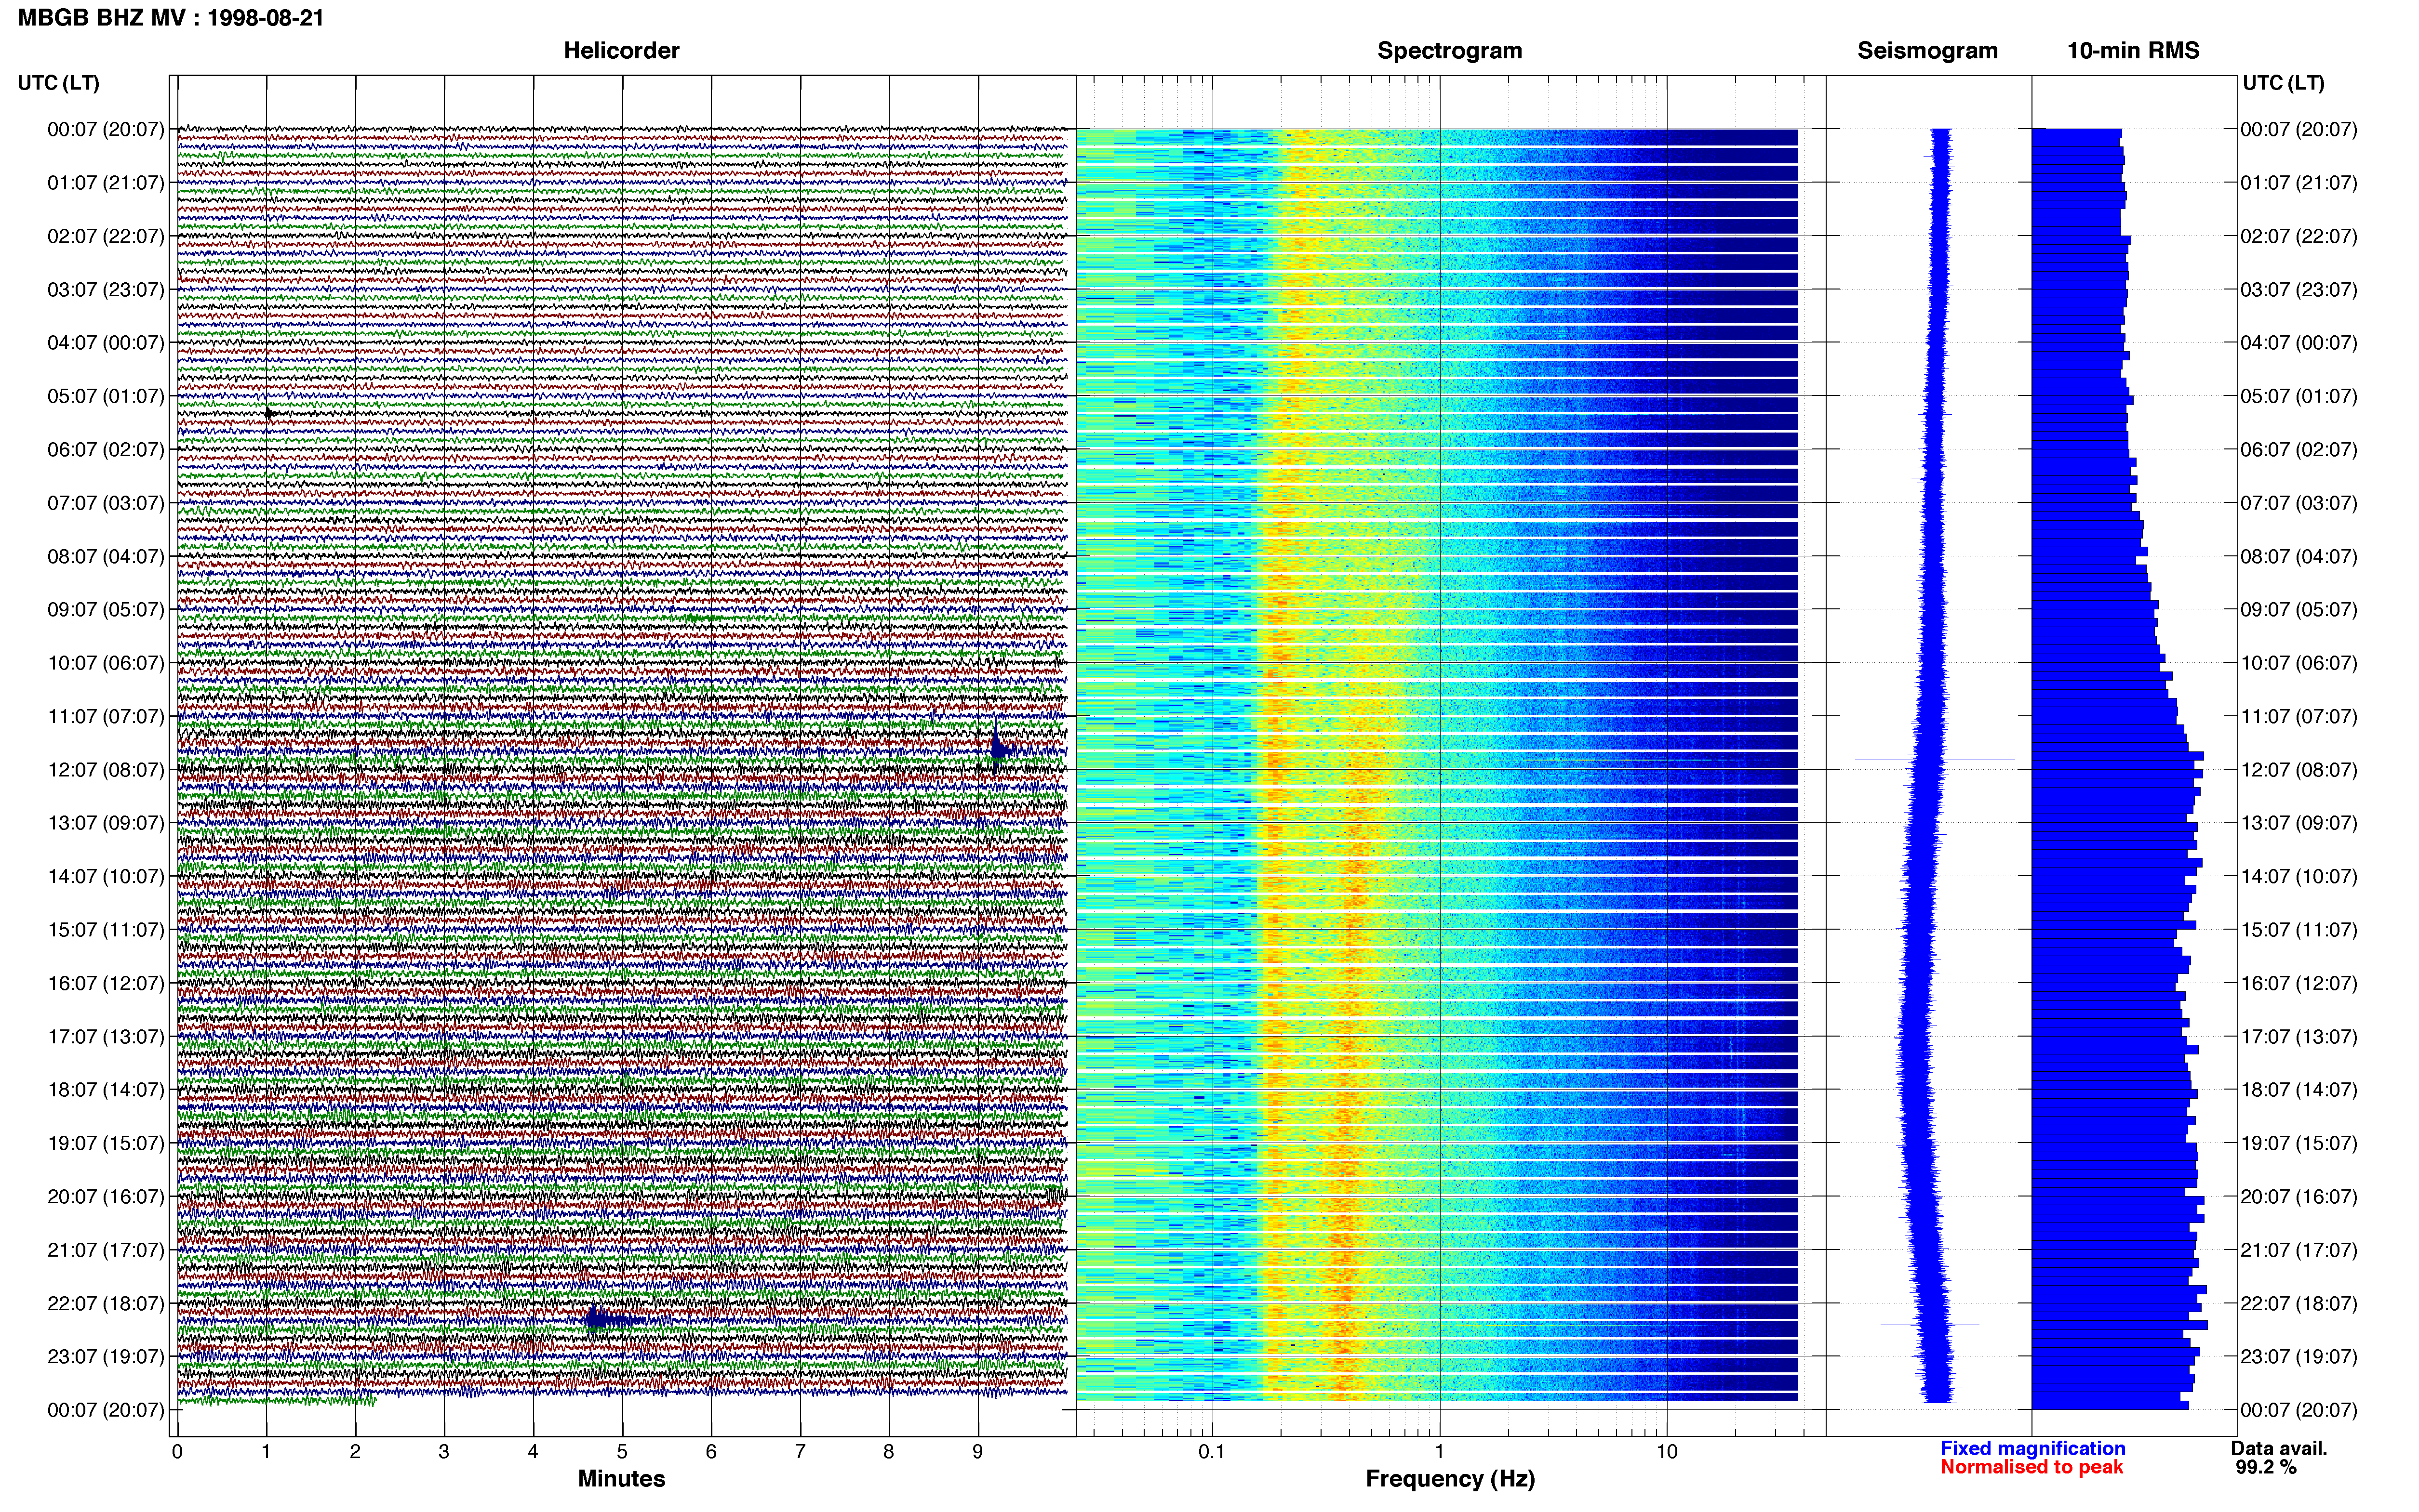Click right-side time label '12:07 (08:07)'

[x=2299, y=770]
